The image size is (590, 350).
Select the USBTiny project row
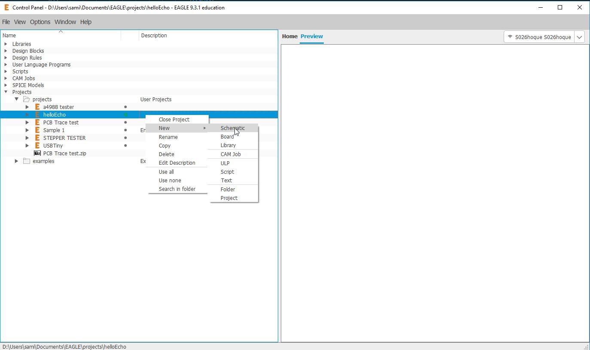(139, 145)
